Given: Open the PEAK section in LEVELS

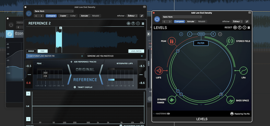Looking at the screenshot, I should (x=171, y=41).
